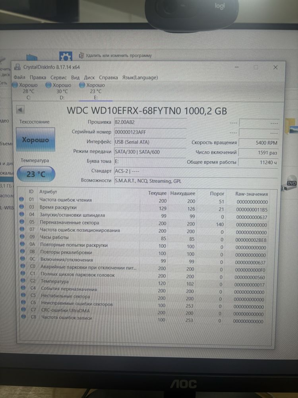Select row CRC-ошибки UltraDMA
The image size is (298, 398).
(143, 312)
